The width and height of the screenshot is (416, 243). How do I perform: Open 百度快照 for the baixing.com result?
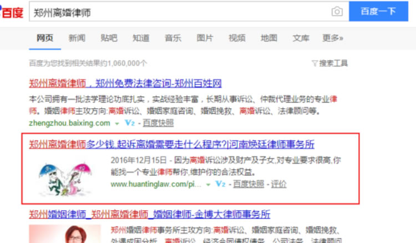coord(158,123)
